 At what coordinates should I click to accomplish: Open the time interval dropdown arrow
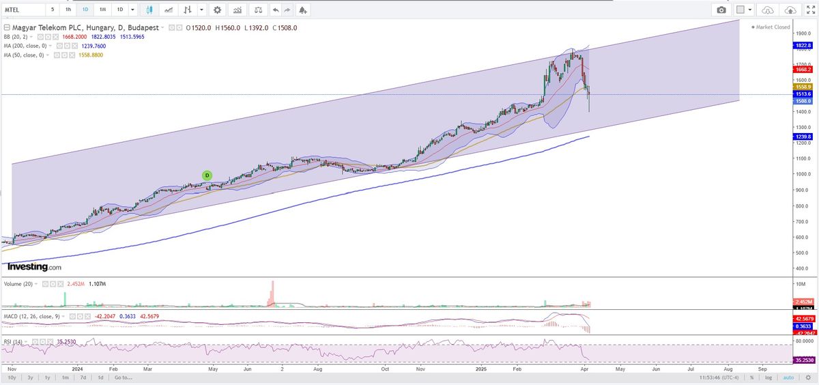click(x=132, y=10)
